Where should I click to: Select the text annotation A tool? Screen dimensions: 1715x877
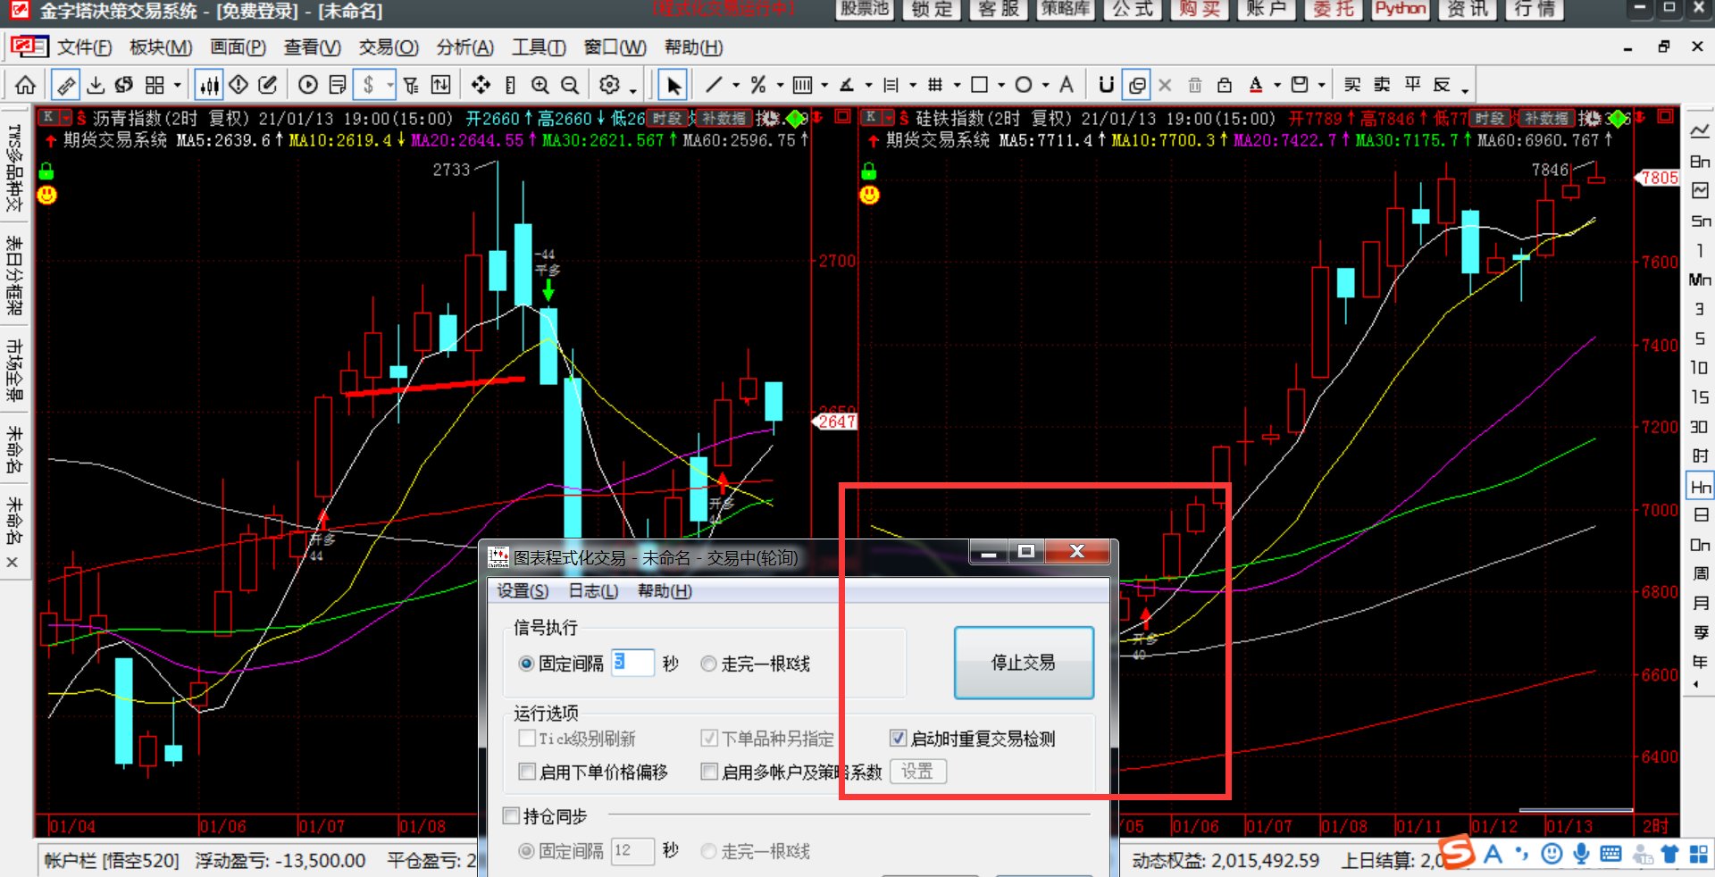1067,85
